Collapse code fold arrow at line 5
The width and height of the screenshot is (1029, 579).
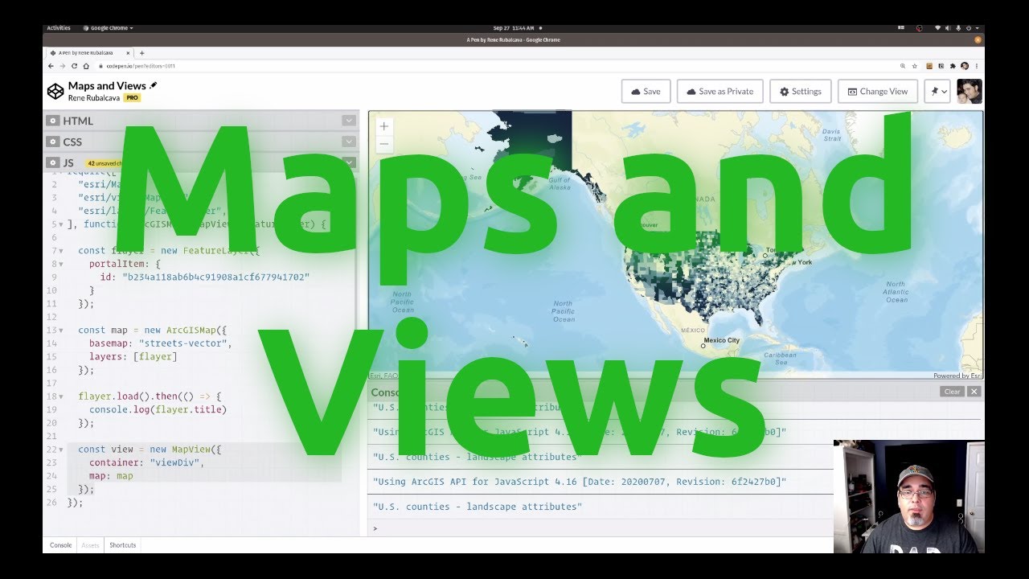(61, 224)
